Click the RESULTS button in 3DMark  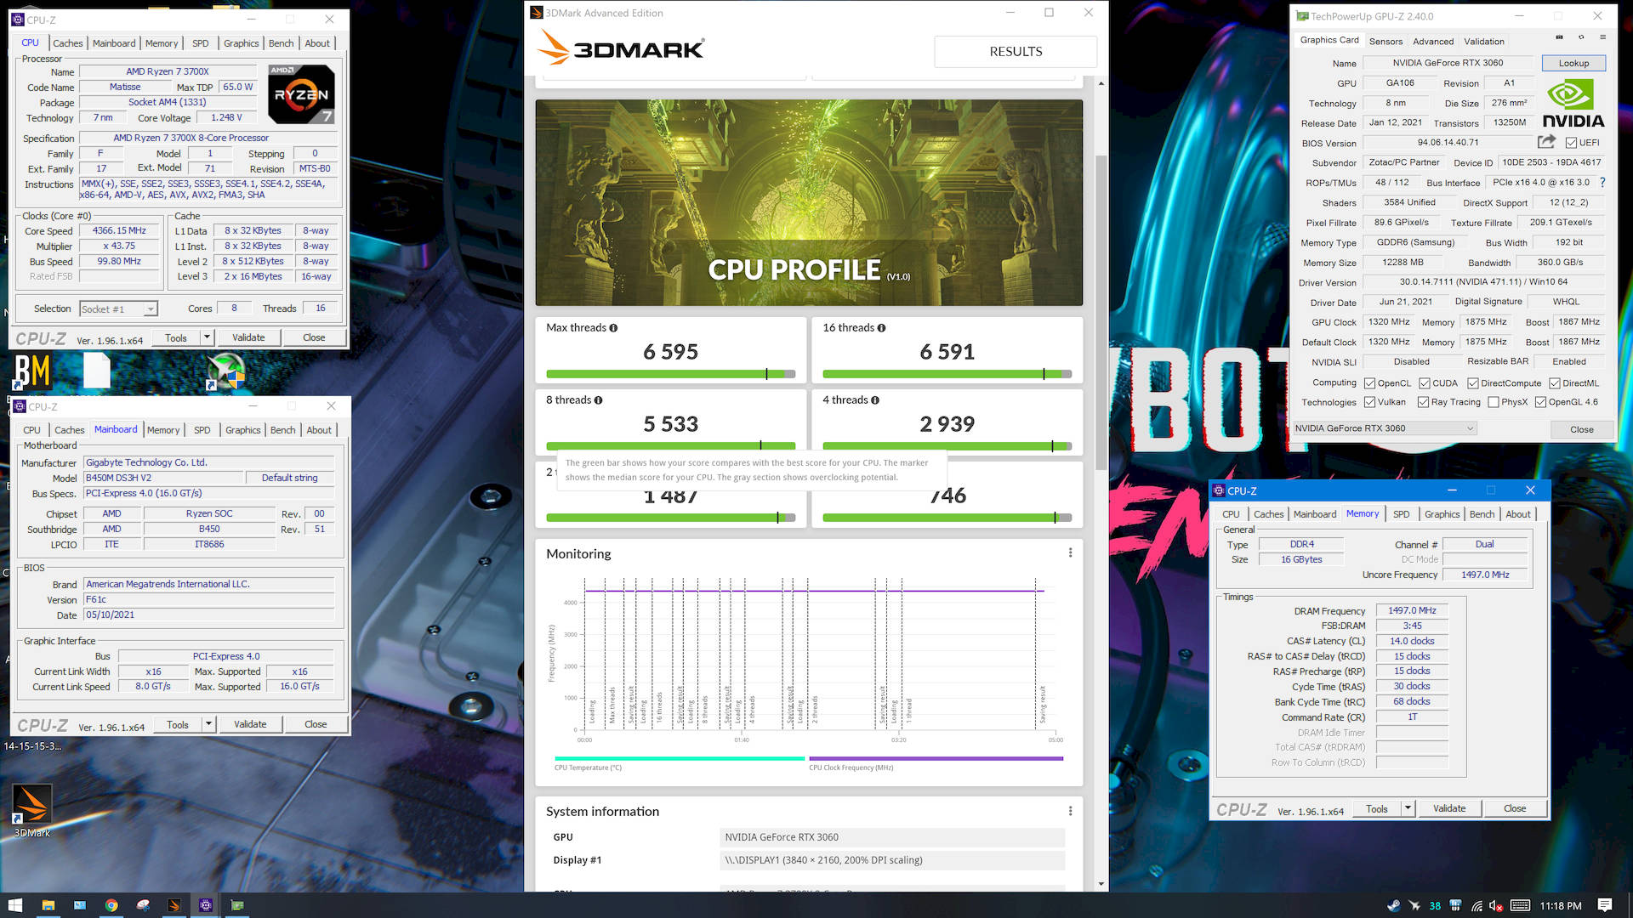point(1016,52)
